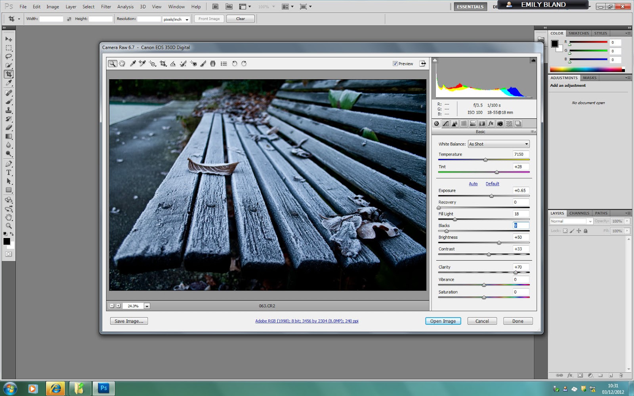Toggle full screen mode in Camera Raw
Screen dimensions: 634x396
[423, 63]
